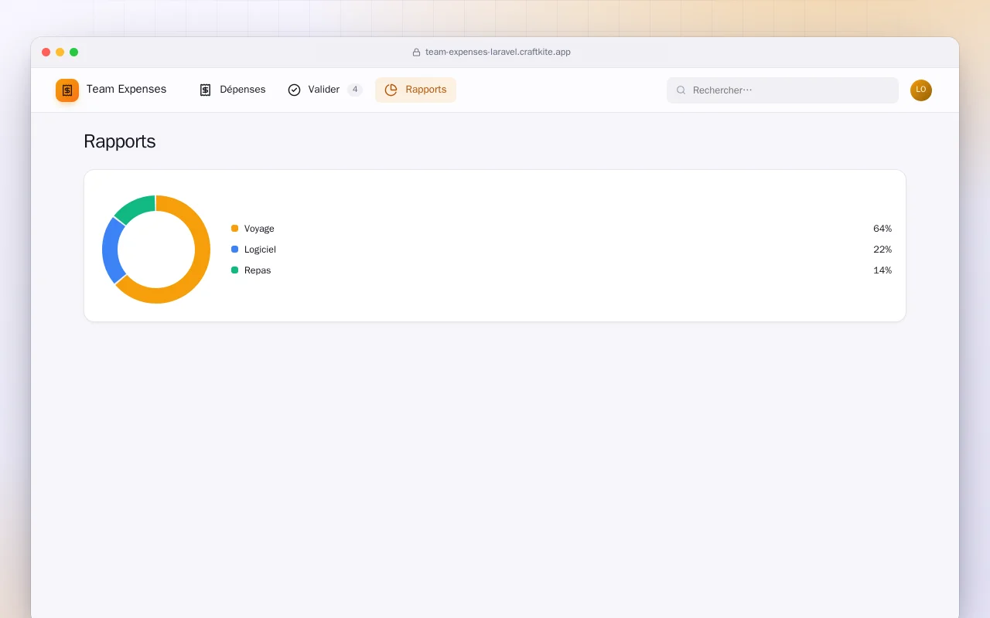
Task: Open the Valider tab
Action: coord(325,90)
